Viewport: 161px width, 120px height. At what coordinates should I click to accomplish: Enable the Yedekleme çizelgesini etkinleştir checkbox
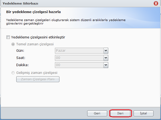[x=8, y=37]
